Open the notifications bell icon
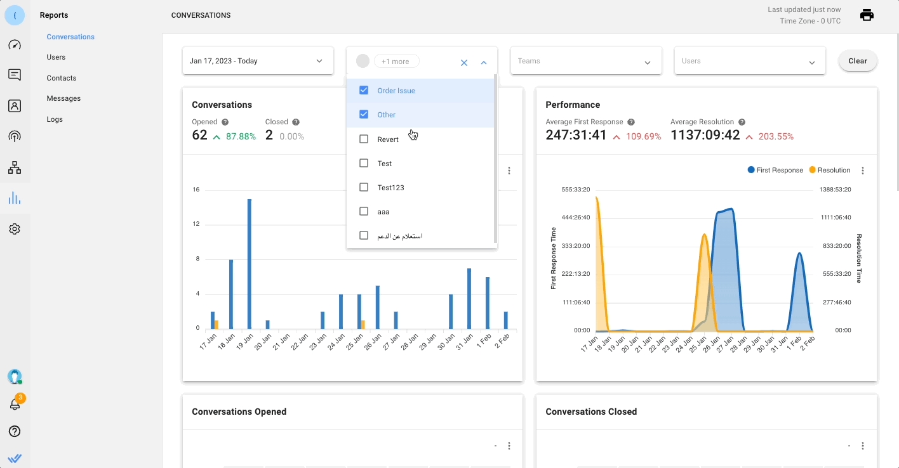 15,404
